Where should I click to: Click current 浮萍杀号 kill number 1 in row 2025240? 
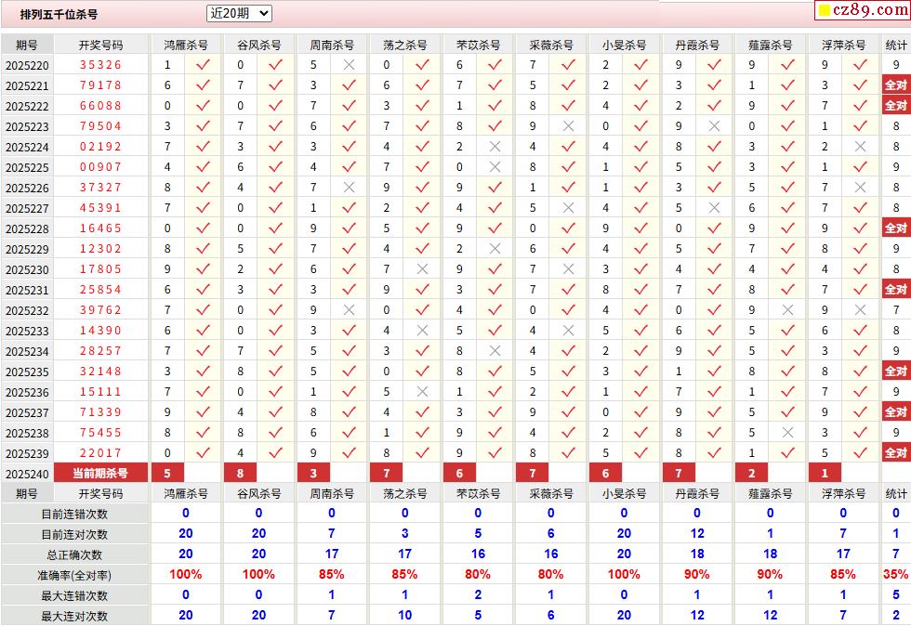[x=825, y=474]
